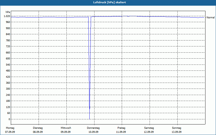
Task: Click the "Normal" reference label
Action: point(211,18)
